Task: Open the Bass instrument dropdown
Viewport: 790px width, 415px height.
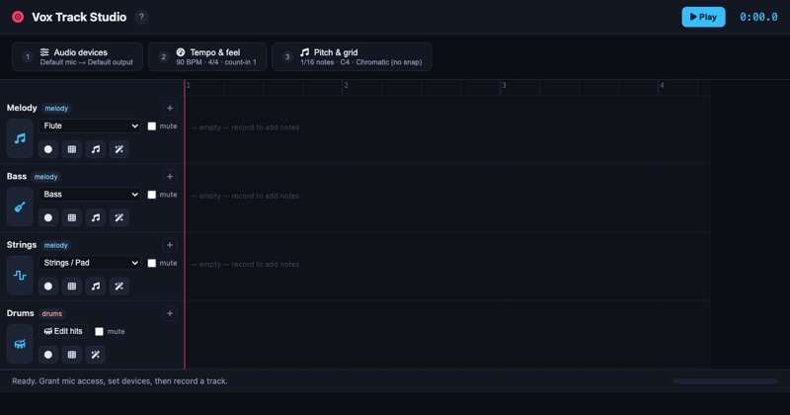Action: point(90,195)
